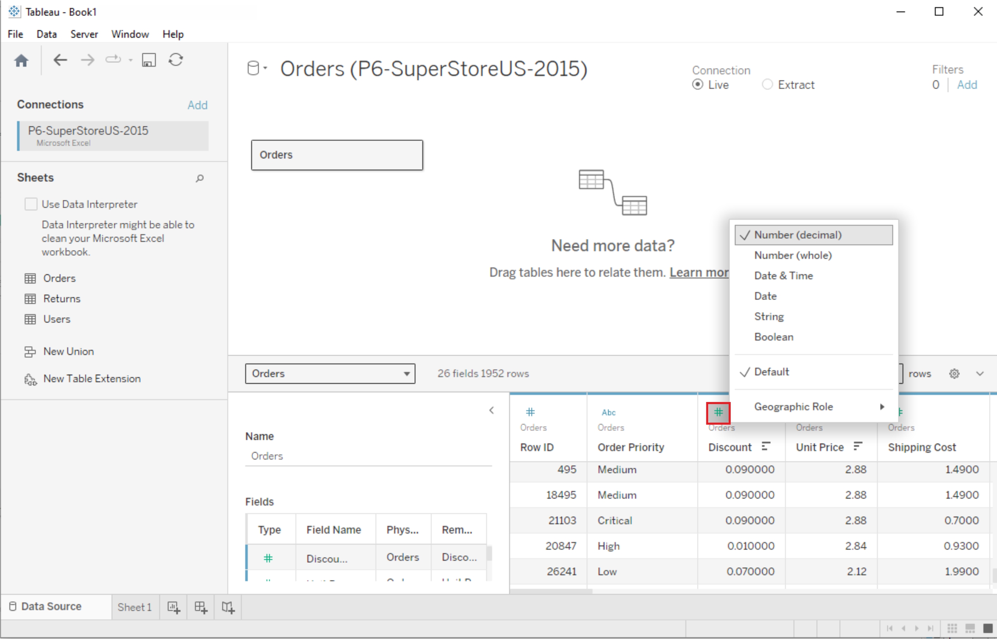Viewport: 997px width, 639px height.
Task: Click the New Union icon in left pane
Action: (x=30, y=351)
